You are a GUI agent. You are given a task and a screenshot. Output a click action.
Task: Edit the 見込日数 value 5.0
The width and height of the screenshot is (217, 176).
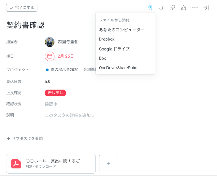(x=47, y=82)
